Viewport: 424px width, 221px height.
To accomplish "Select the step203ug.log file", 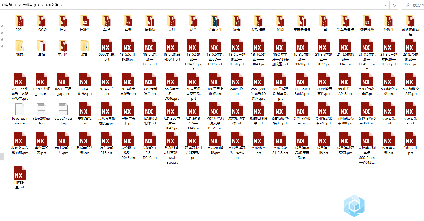I will pyautogui.click(x=41, y=114).
